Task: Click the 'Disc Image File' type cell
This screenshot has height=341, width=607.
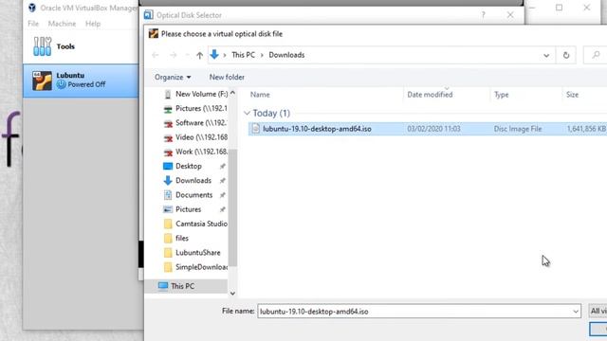Action: point(518,129)
